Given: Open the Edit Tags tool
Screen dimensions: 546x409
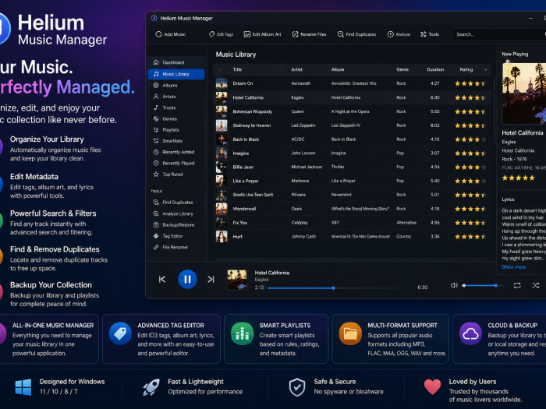Looking at the screenshot, I should point(221,34).
